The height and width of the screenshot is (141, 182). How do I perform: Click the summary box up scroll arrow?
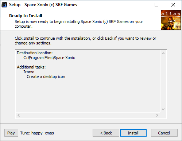click(163, 53)
